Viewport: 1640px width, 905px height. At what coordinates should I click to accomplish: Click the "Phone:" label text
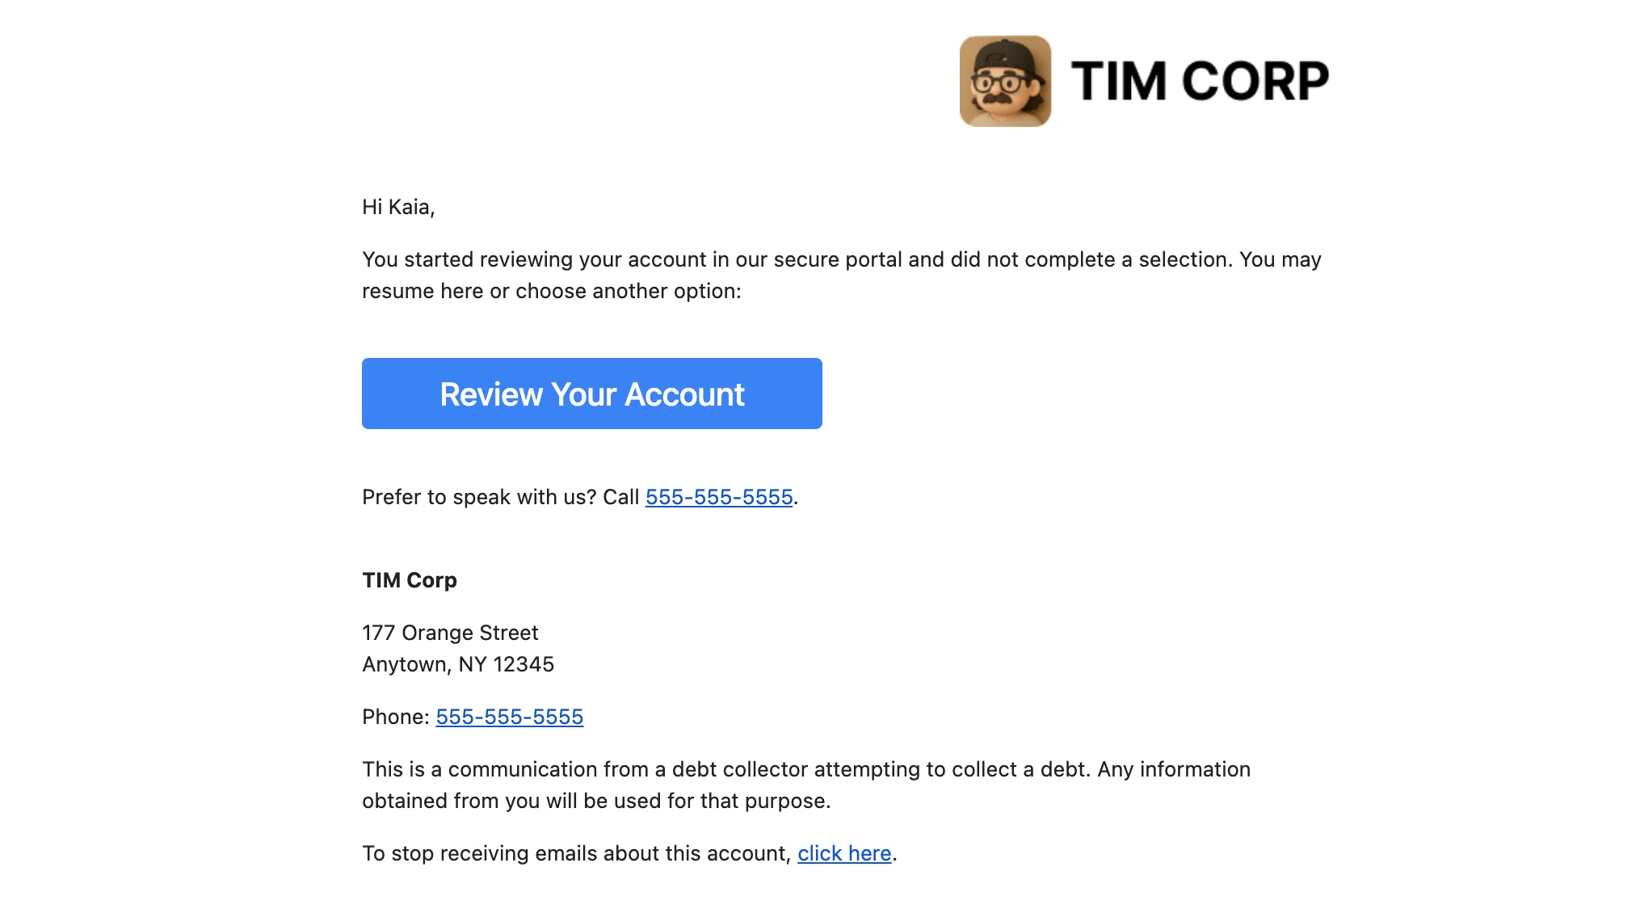[395, 717]
